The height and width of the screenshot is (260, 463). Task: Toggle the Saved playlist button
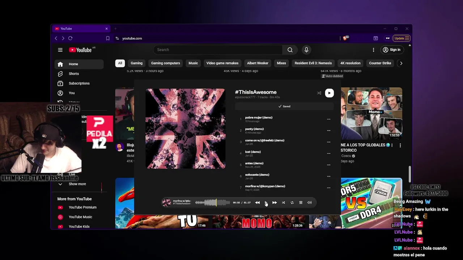[x=284, y=107]
